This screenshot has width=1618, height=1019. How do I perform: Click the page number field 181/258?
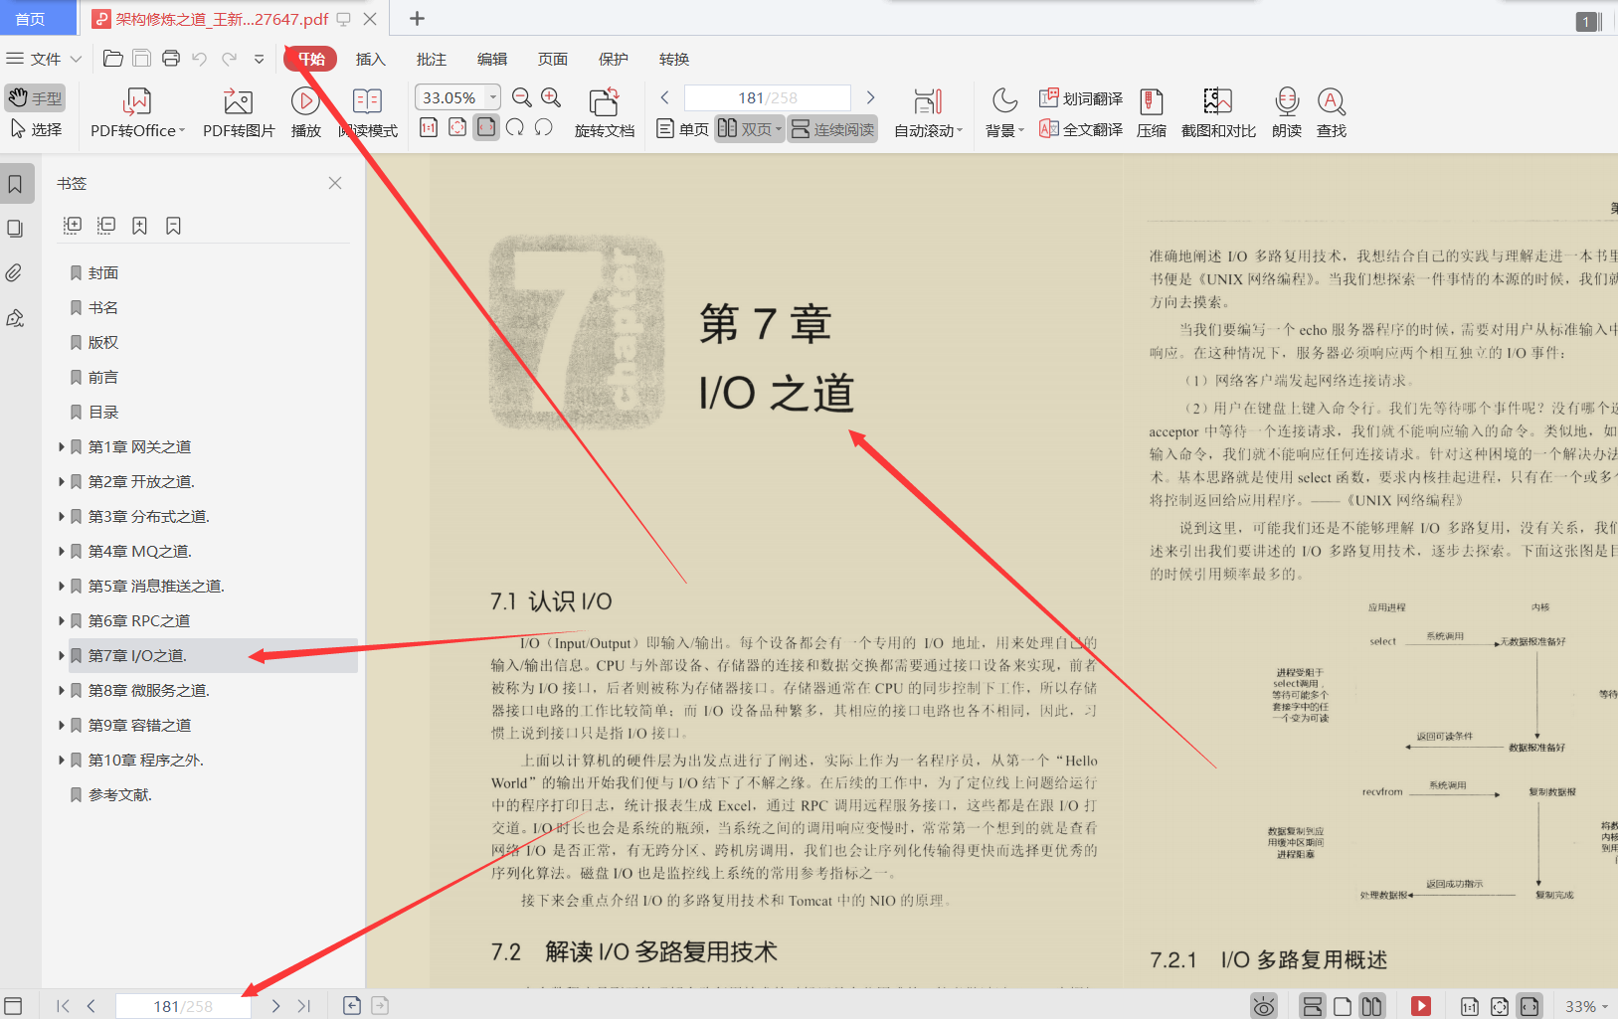pyautogui.click(x=767, y=97)
